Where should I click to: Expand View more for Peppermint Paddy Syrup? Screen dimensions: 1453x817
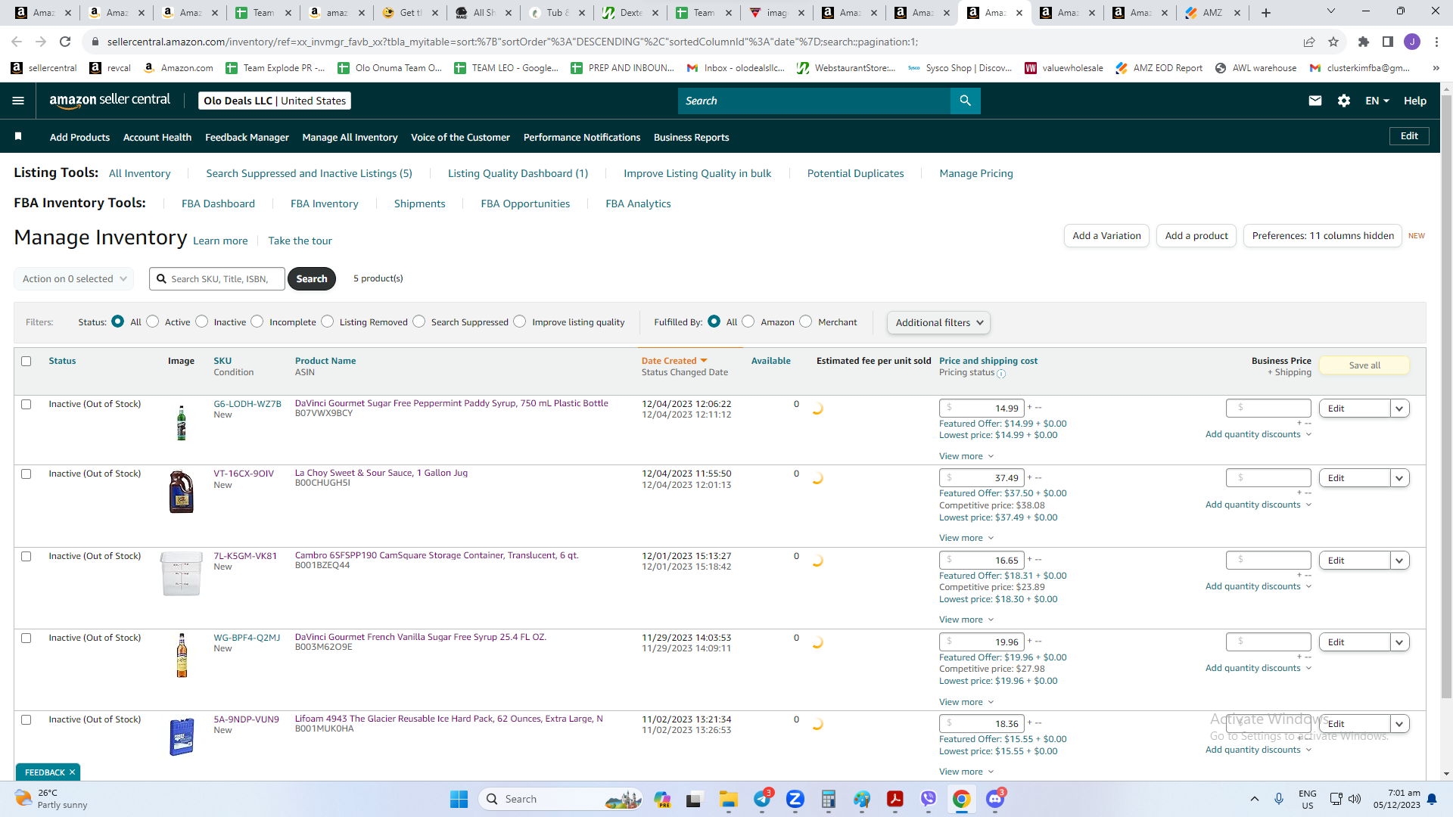966,456
